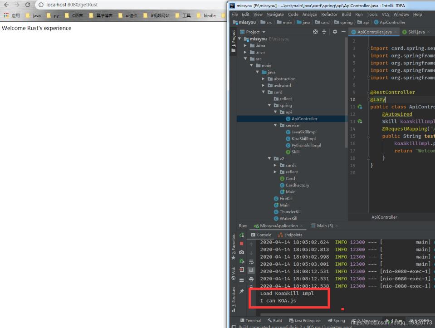Viewport: 435px width, 328px height.
Task: Click the locate file target icon in Project panel
Action: 316,32
